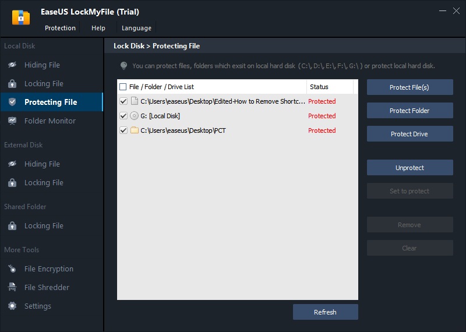This screenshot has width=466, height=332.
Task: Click Lock Disk > Protecting File breadcrumb
Action: (157, 46)
